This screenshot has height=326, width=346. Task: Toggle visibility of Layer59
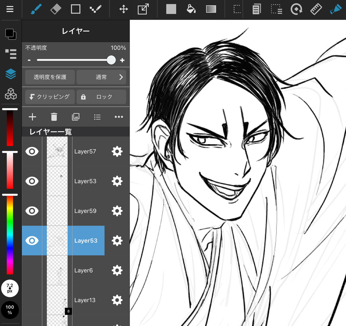click(x=32, y=211)
